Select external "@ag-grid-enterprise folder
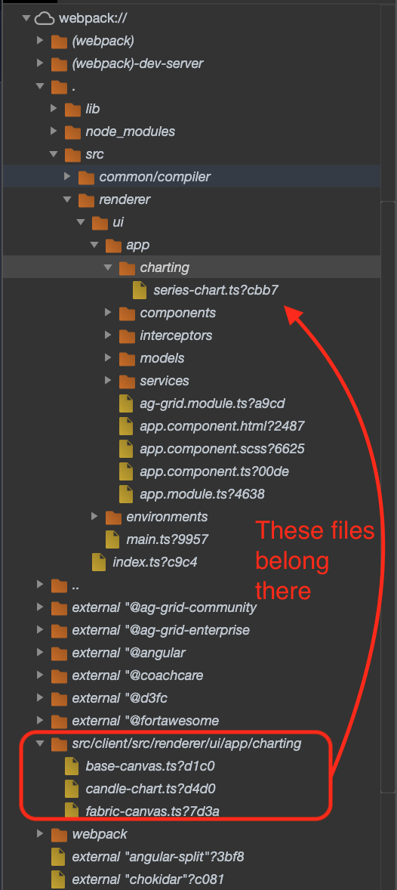Screen dimensions: 397x890 tap(161, 630)
